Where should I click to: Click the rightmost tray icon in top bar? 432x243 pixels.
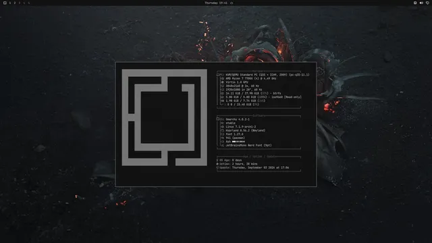coord(427,3)
